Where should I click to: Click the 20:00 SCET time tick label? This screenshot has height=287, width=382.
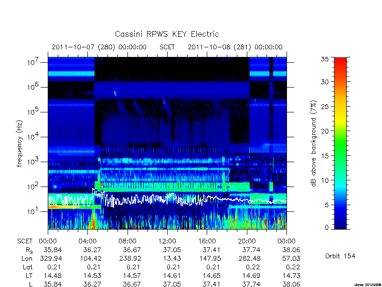click(247, 242)
